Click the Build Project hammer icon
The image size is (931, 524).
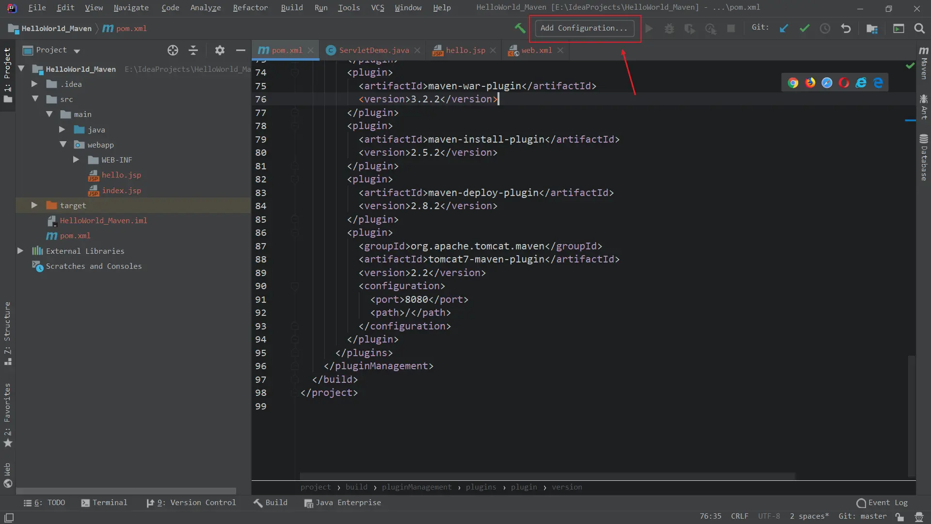point(520,29)
